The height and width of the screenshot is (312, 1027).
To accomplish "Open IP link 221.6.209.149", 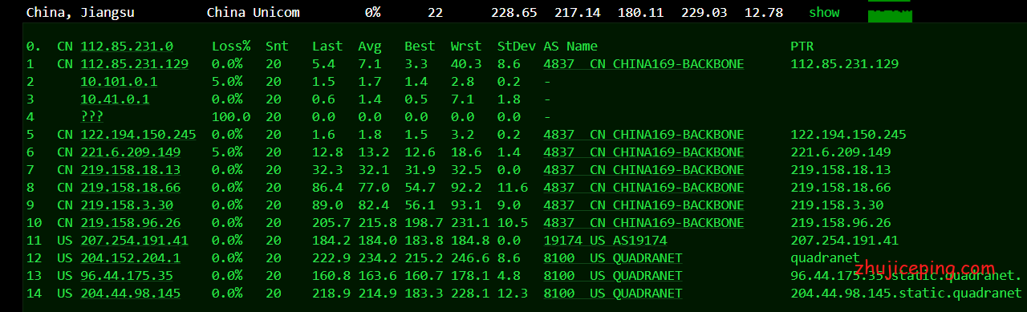I will 130,152.
